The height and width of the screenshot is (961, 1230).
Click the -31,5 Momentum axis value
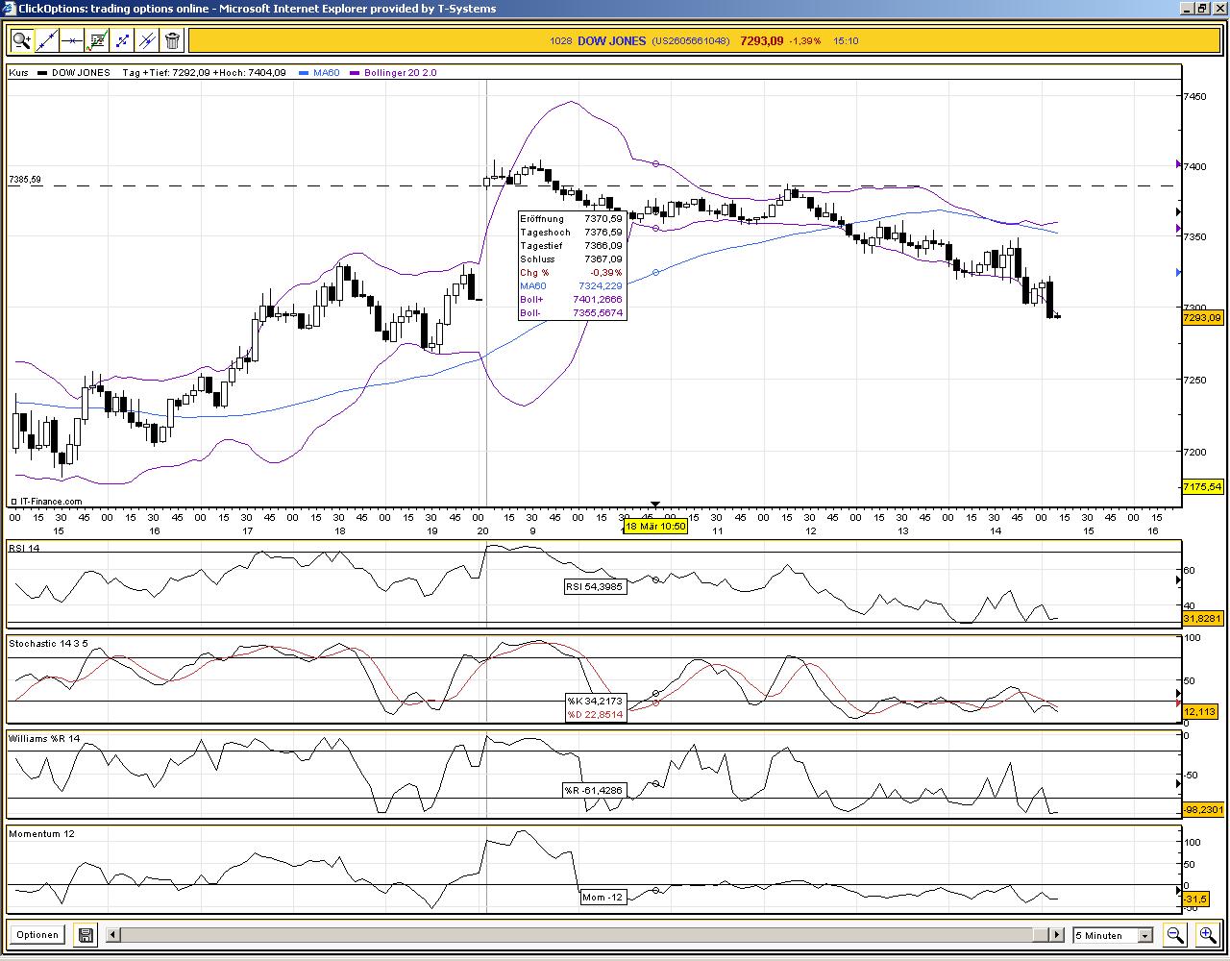[x=1195, y=899]
